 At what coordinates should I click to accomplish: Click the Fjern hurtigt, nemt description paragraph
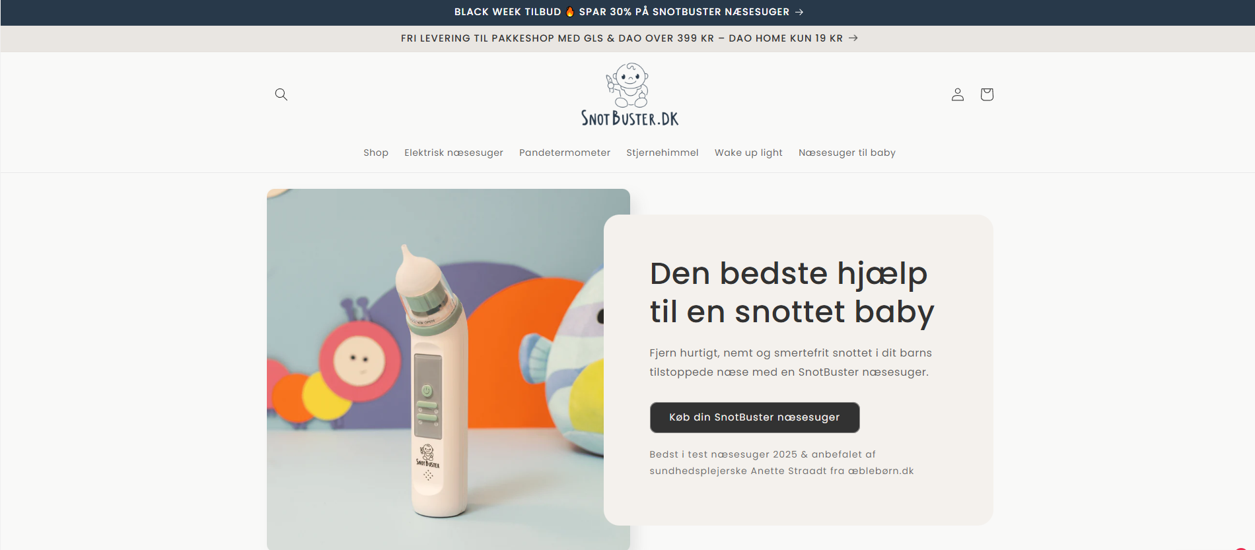click(791, 362)
